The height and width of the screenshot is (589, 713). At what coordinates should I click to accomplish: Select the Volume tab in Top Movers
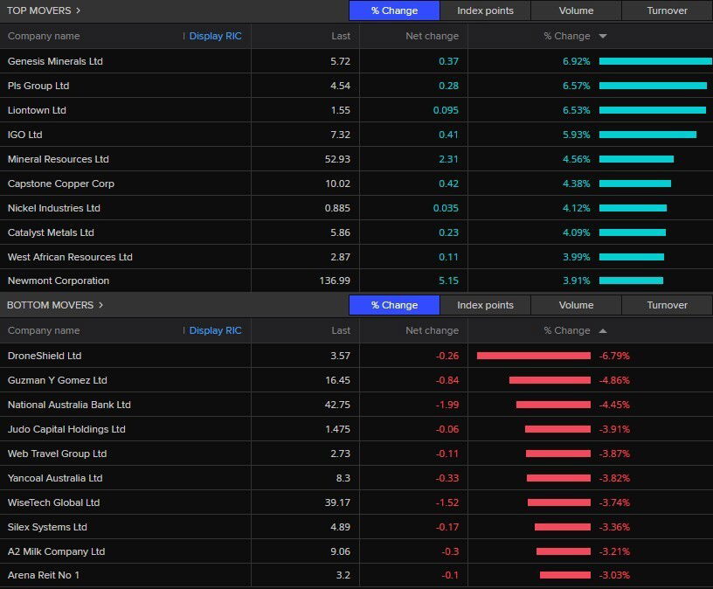point(576,10)
